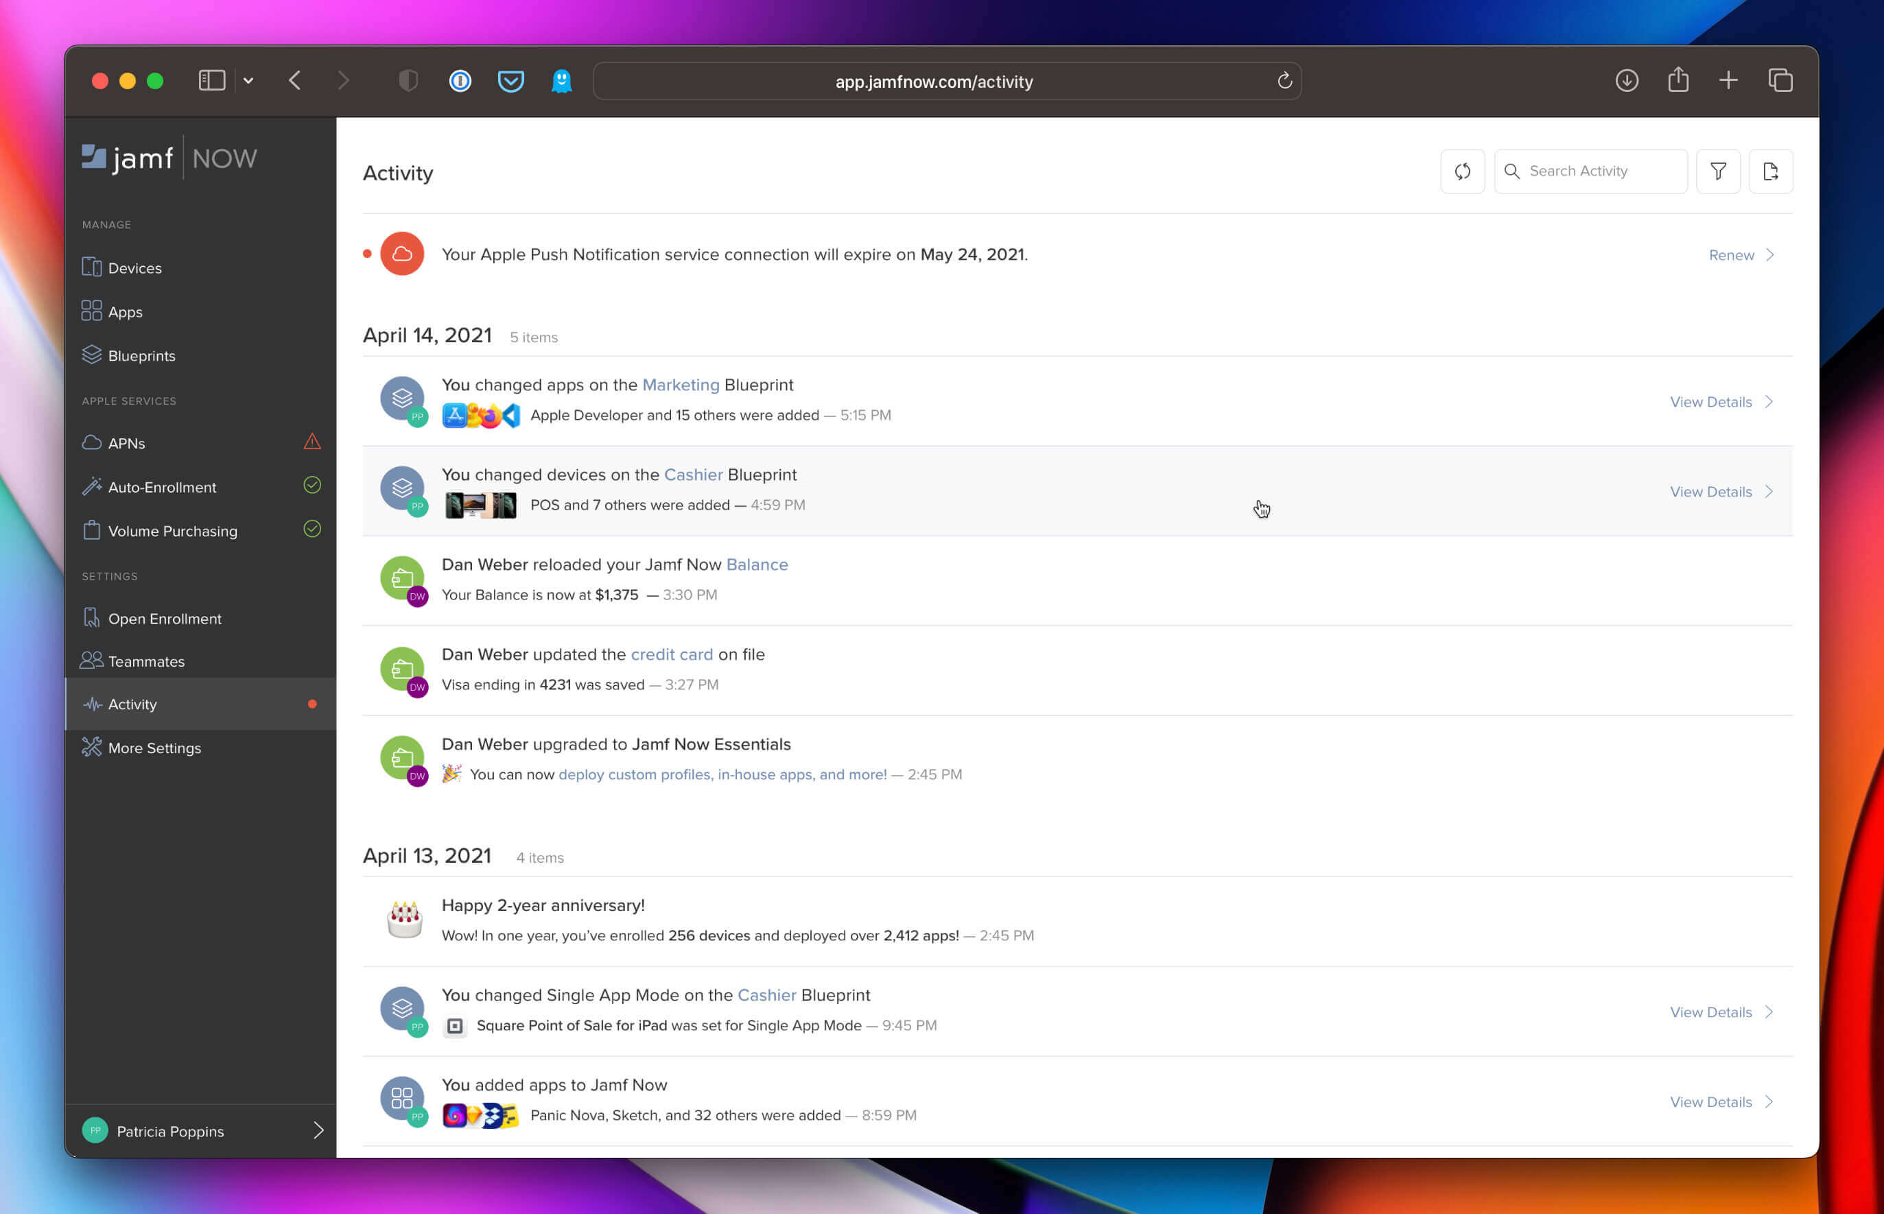Click the export activity document icon
Image resolution: width=1884 pixels, height=1214 pixels.
pyautogui.click(x=1770, y=171)
